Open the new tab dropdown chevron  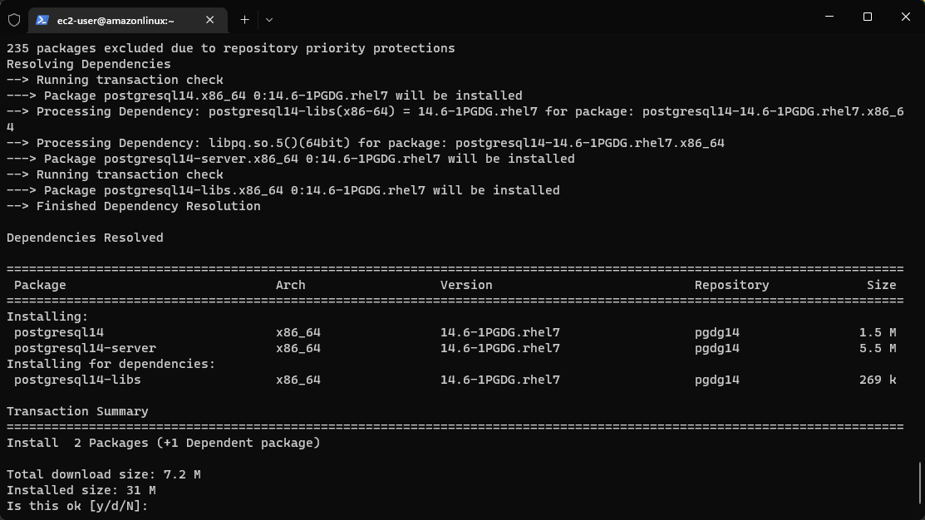pyautogui.click(x=268, y=19)
